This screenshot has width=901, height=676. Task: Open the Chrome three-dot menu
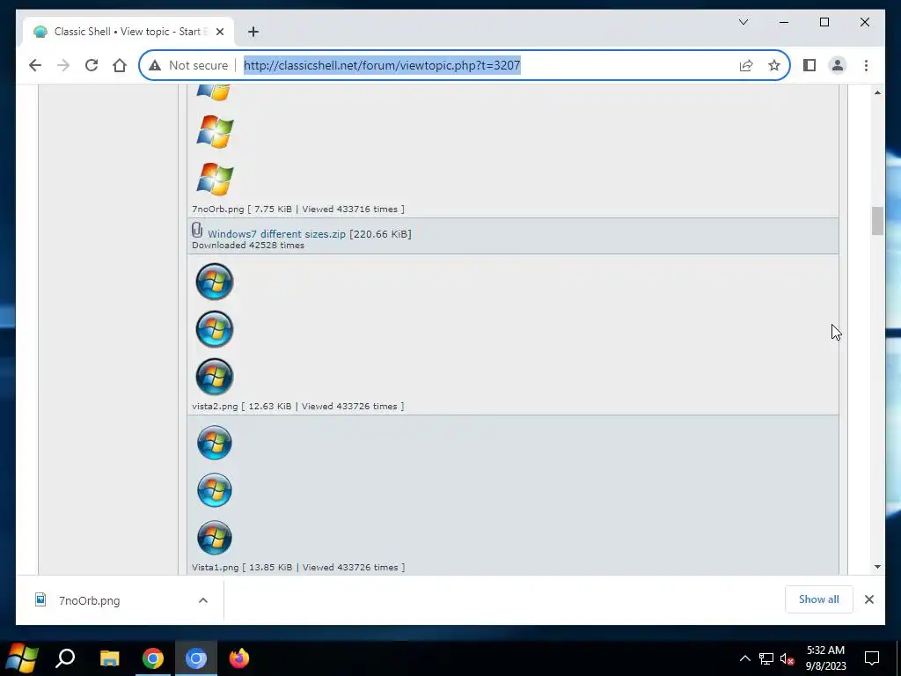click(x=866, y=65)
